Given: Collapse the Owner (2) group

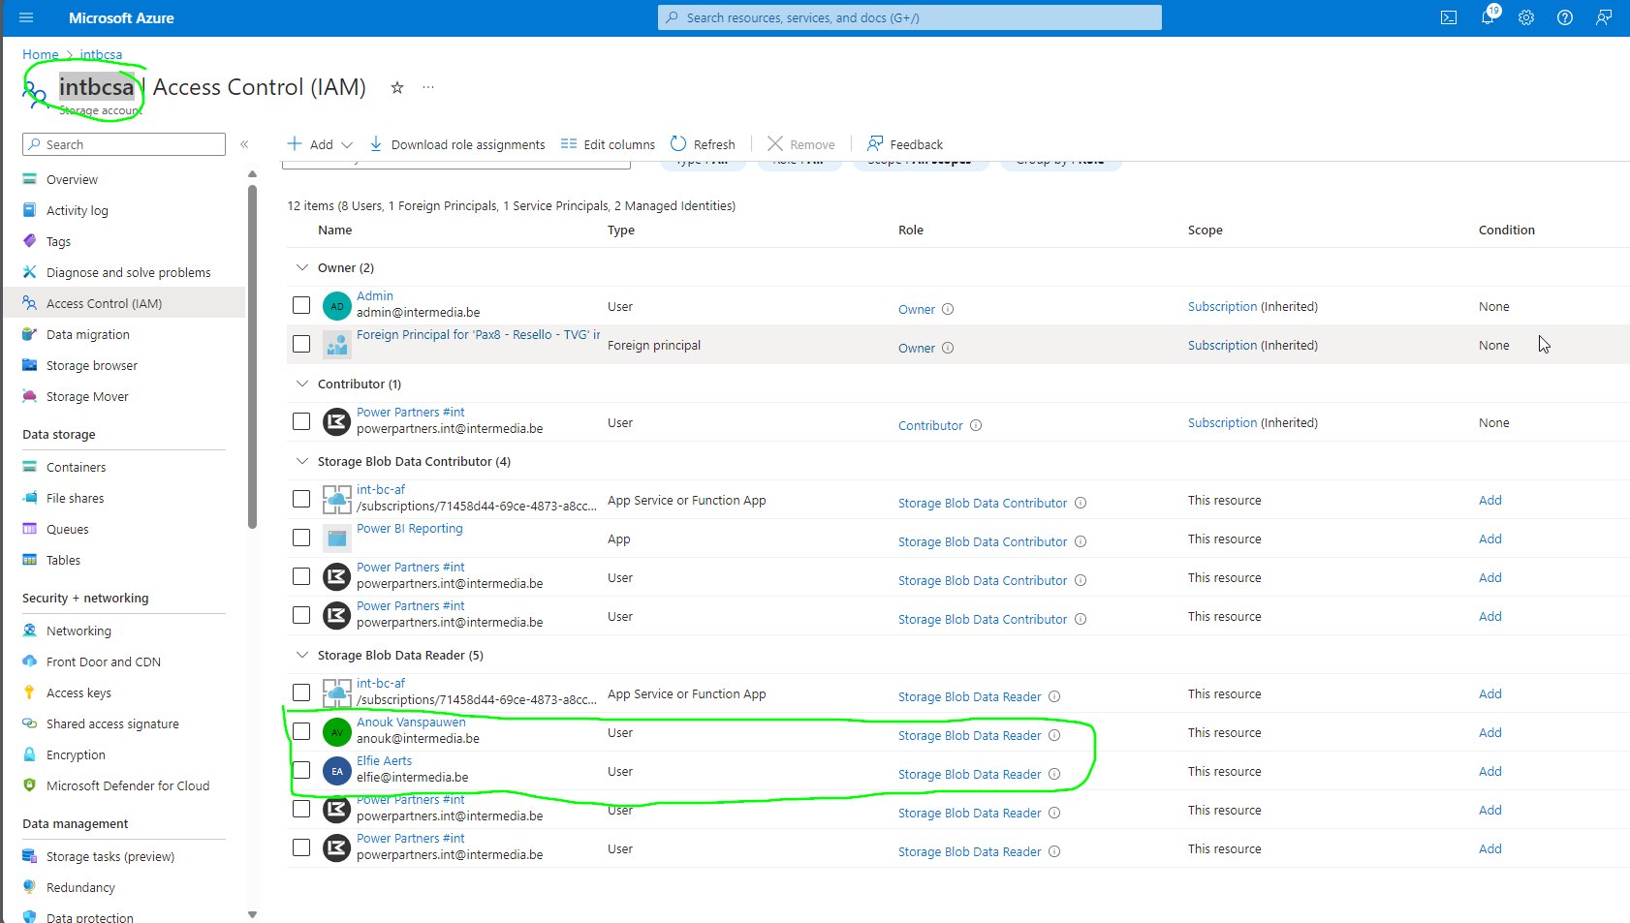Looking at the screenshot, I should [302, 267].
